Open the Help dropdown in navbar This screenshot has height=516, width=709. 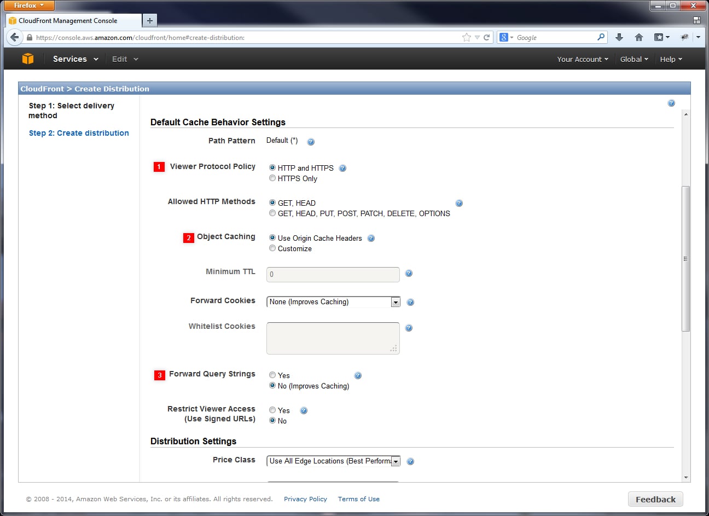671,59
